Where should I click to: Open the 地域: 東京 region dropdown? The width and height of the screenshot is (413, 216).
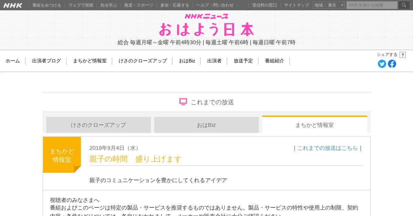328,5
